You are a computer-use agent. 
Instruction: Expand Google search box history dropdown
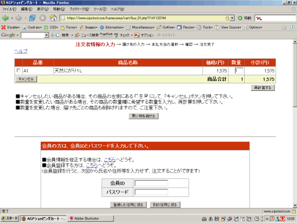[46, 35]
